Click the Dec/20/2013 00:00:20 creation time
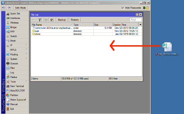 pos(126,28)
